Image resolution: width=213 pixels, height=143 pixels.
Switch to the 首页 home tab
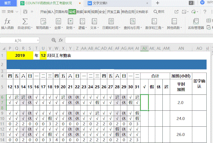point(8,3)
